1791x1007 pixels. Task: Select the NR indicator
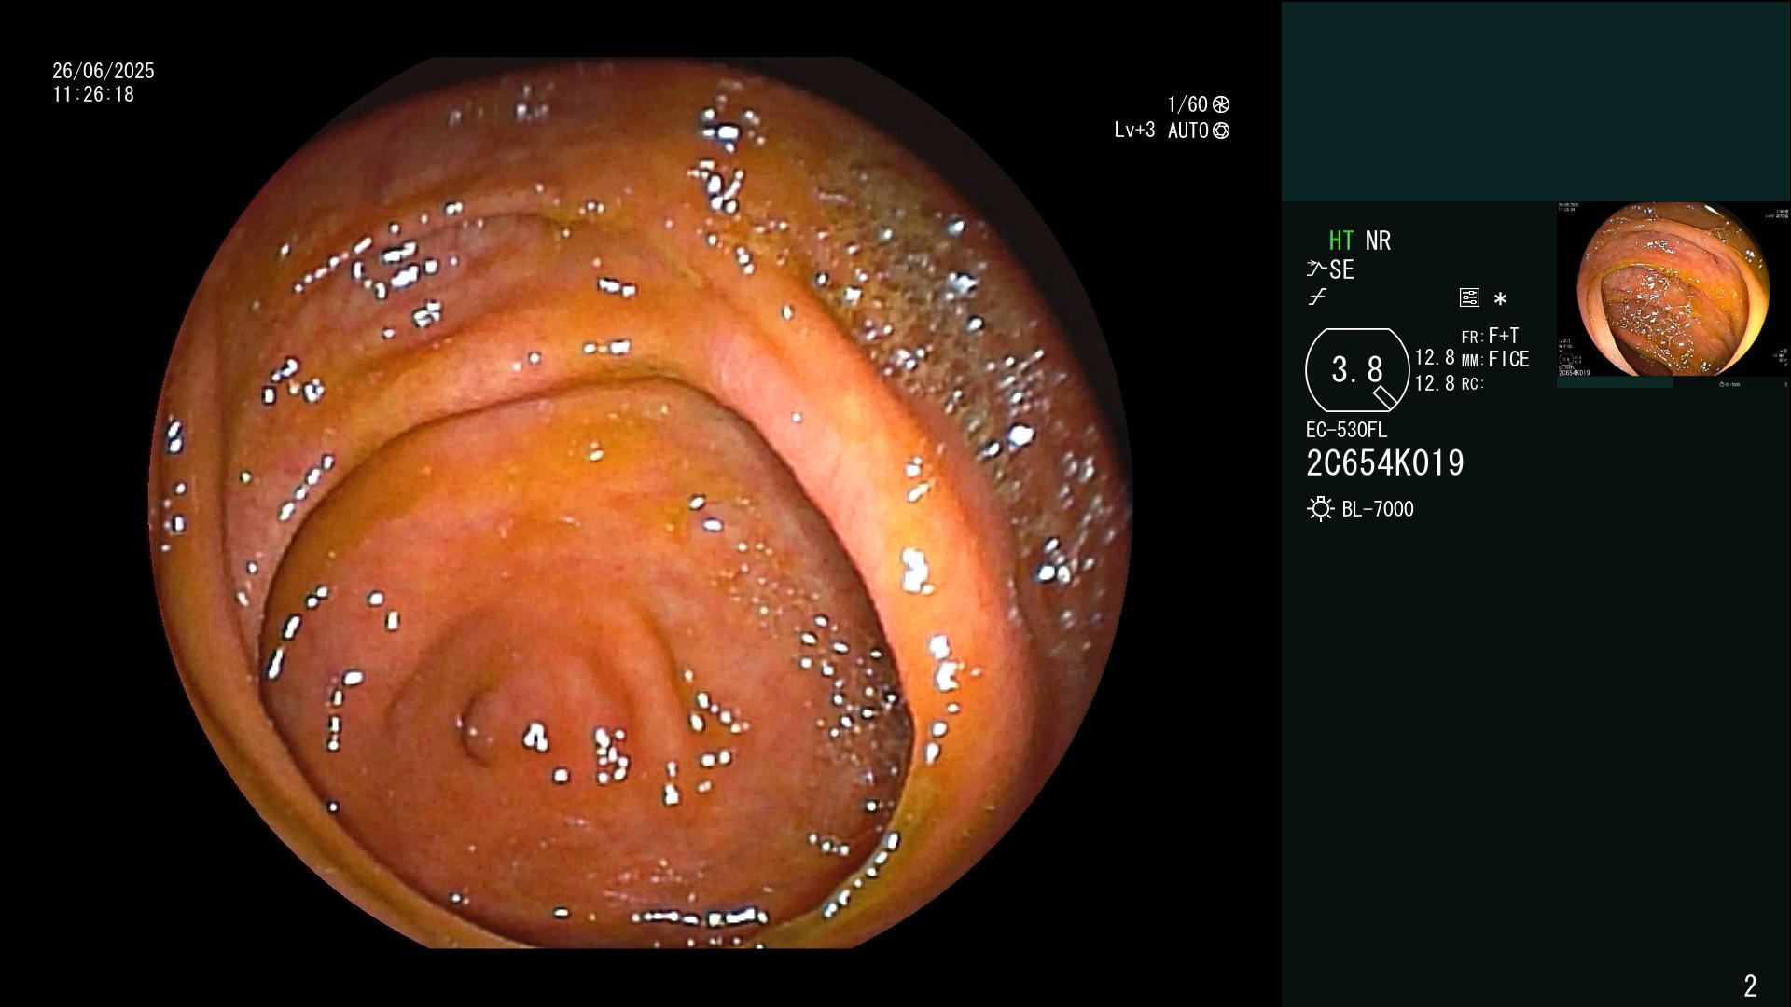(x=1378, y=241)
